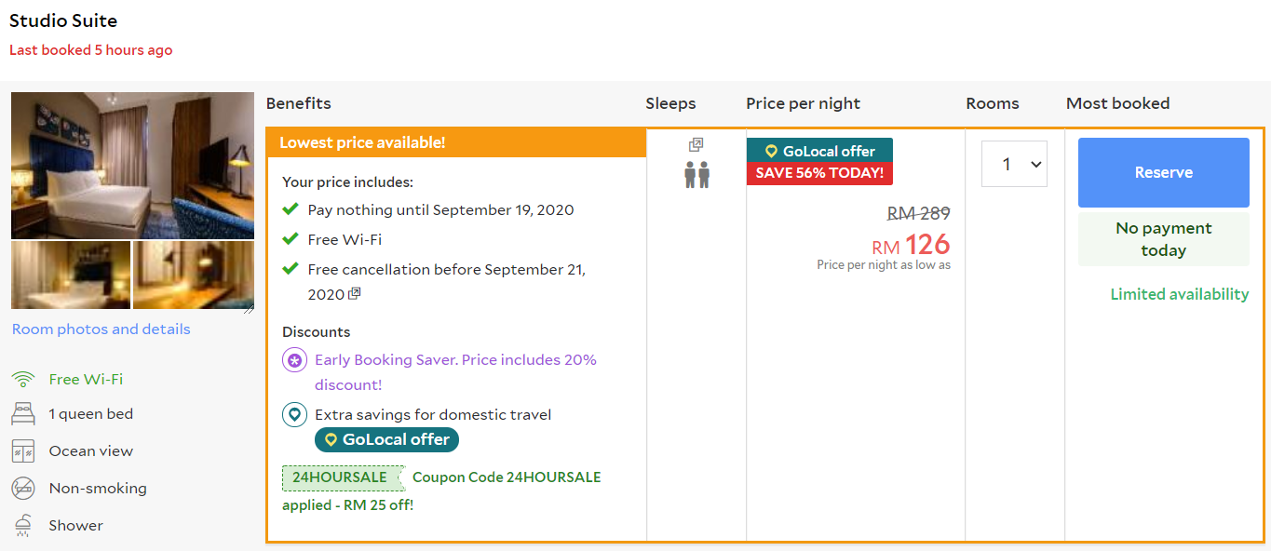
Task: Click the Ocean view window icon
Action: coord(23,451)
